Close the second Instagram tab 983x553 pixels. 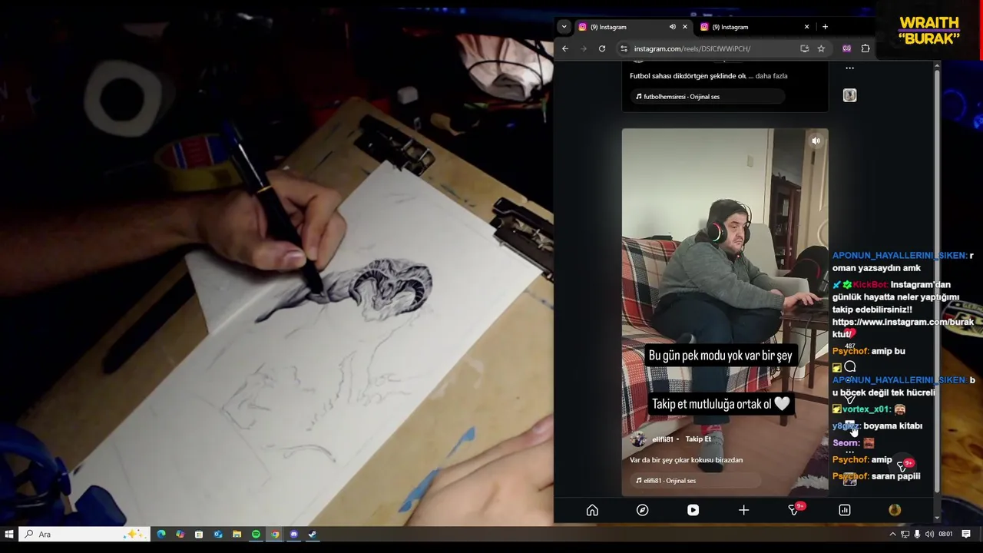coord(806,27)
